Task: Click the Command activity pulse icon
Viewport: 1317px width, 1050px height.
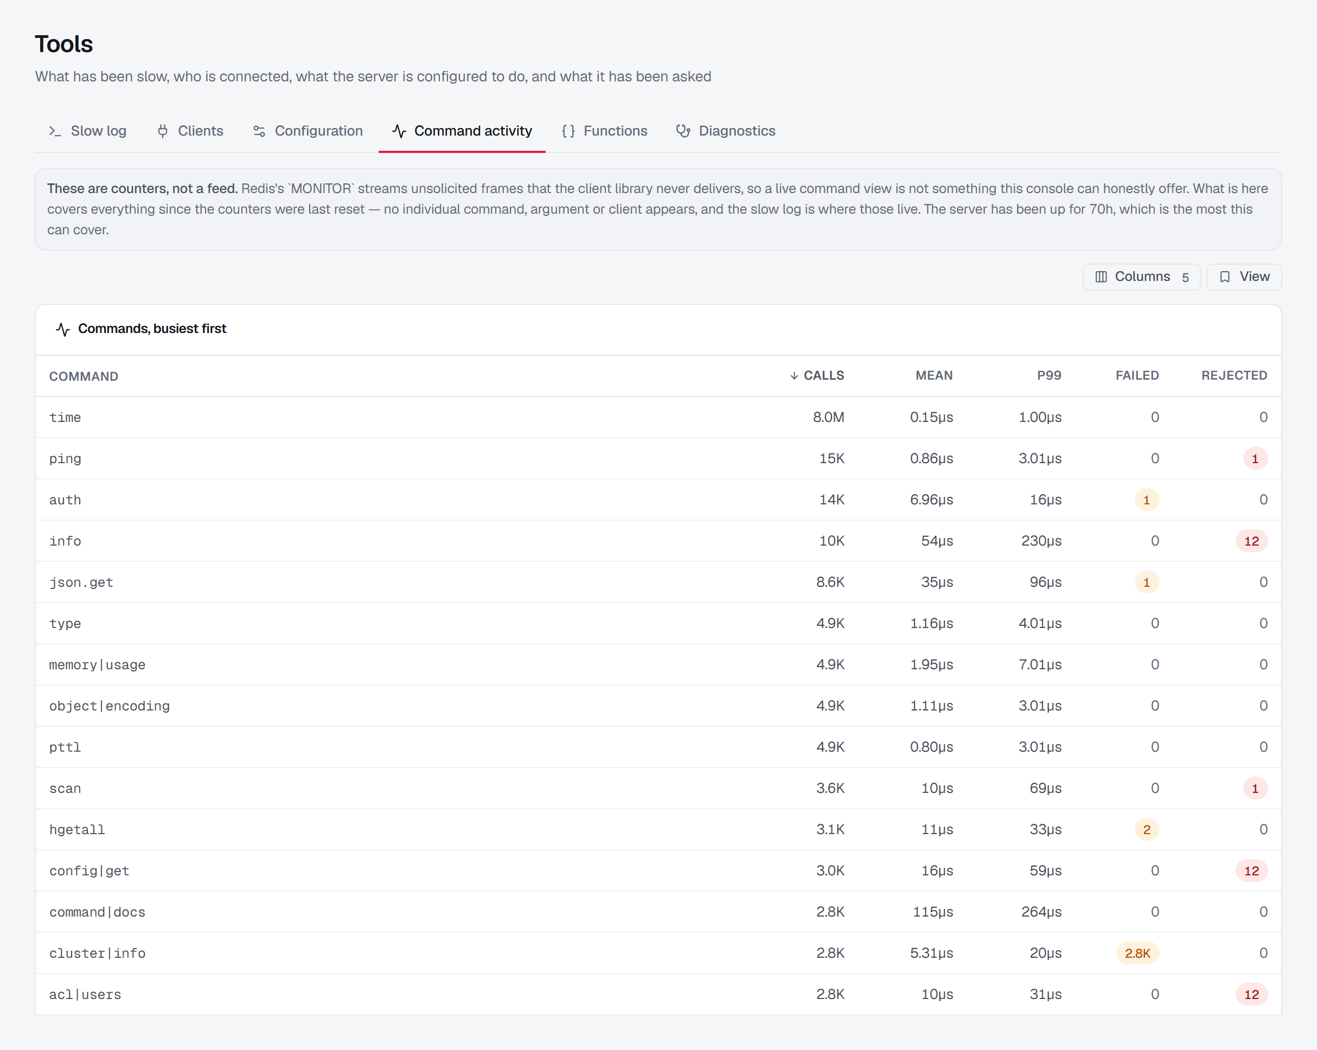Action: (x=399, y=131)
